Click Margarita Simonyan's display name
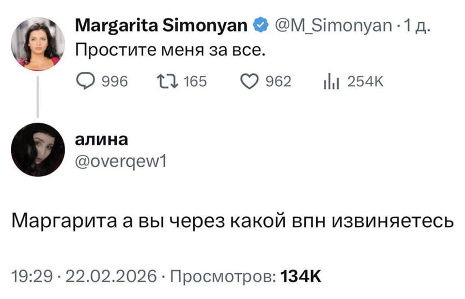Viewport: 465px width, 299px height. click(x=159, y=25)
